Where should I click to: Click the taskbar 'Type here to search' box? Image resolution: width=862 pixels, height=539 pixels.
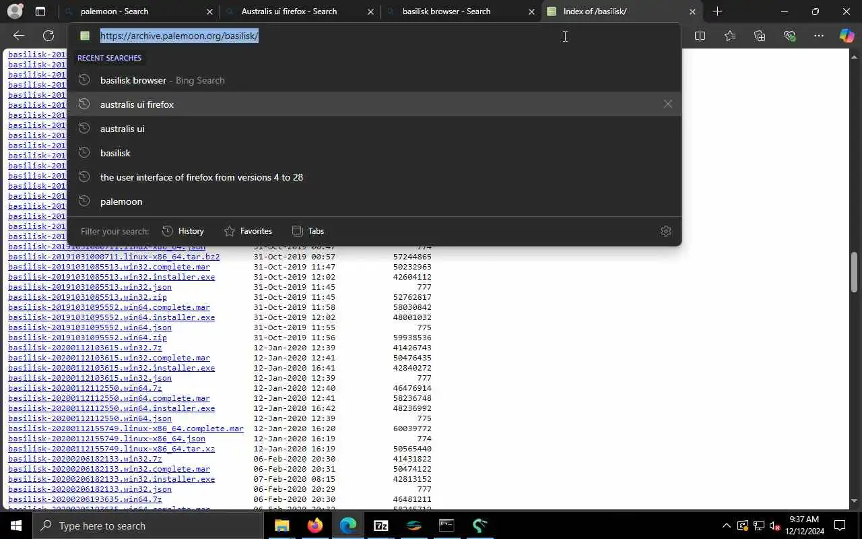pos(148,526)
